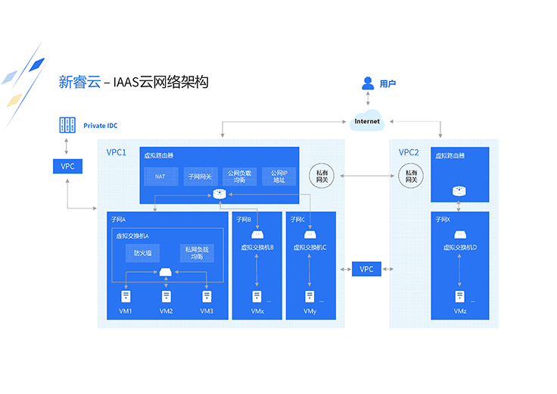
Task: Click the VPC1 label
Action: 117,152
